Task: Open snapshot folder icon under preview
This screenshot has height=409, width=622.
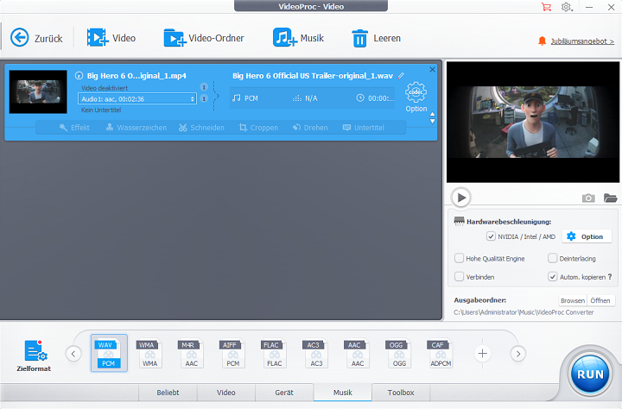Action: 610,198
